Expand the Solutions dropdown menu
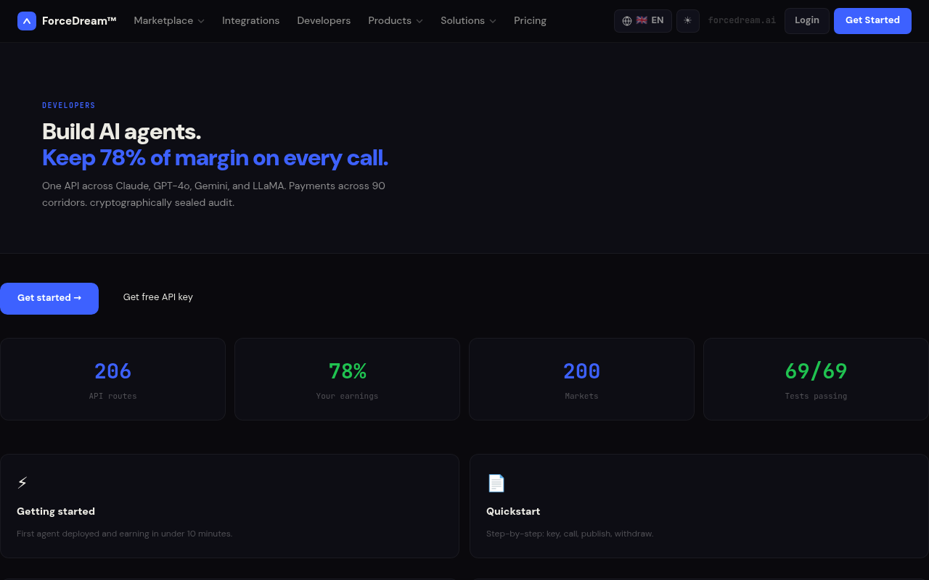 [x=469, y=21]
